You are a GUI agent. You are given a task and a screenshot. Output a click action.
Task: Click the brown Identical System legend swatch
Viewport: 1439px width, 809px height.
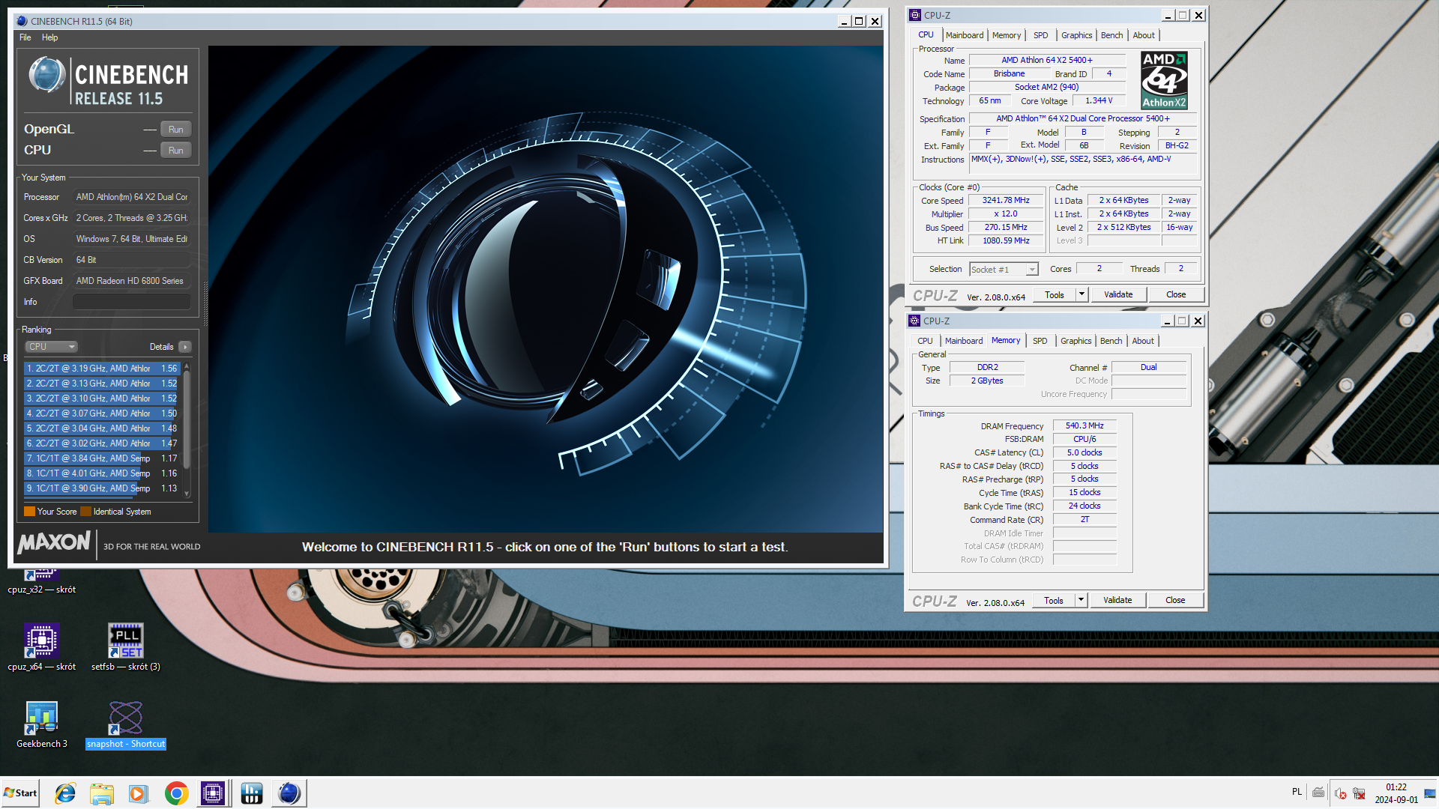click(86, 512)
